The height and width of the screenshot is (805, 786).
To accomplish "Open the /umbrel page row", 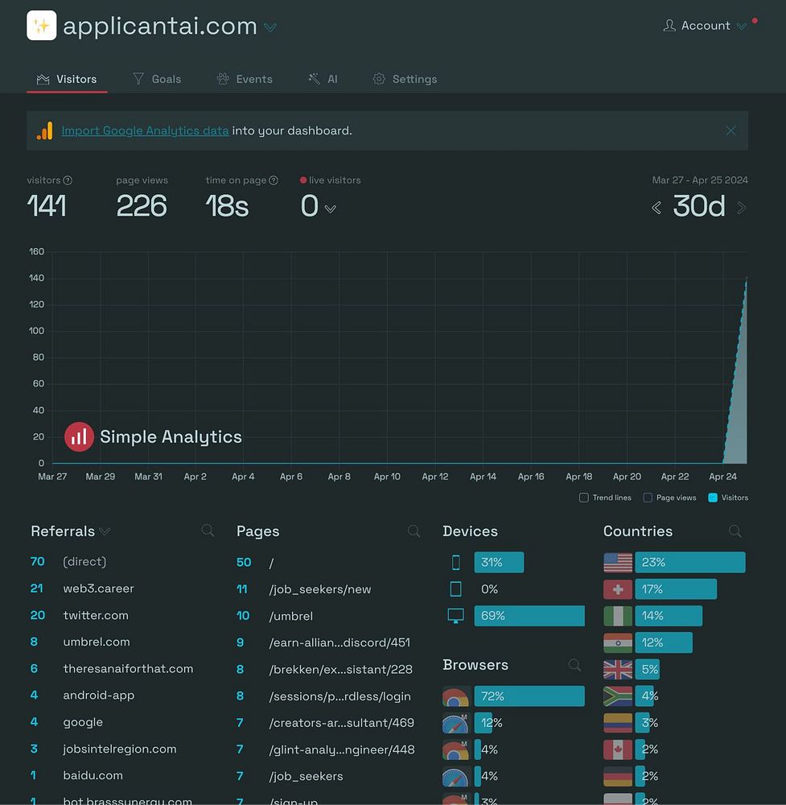I will (328, 616).
